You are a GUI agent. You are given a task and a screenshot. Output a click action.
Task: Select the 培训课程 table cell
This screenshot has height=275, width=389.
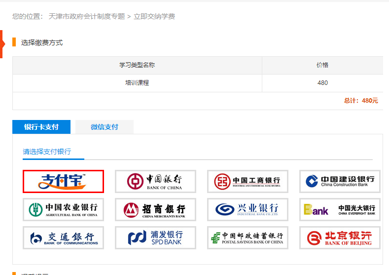[137, 83]
